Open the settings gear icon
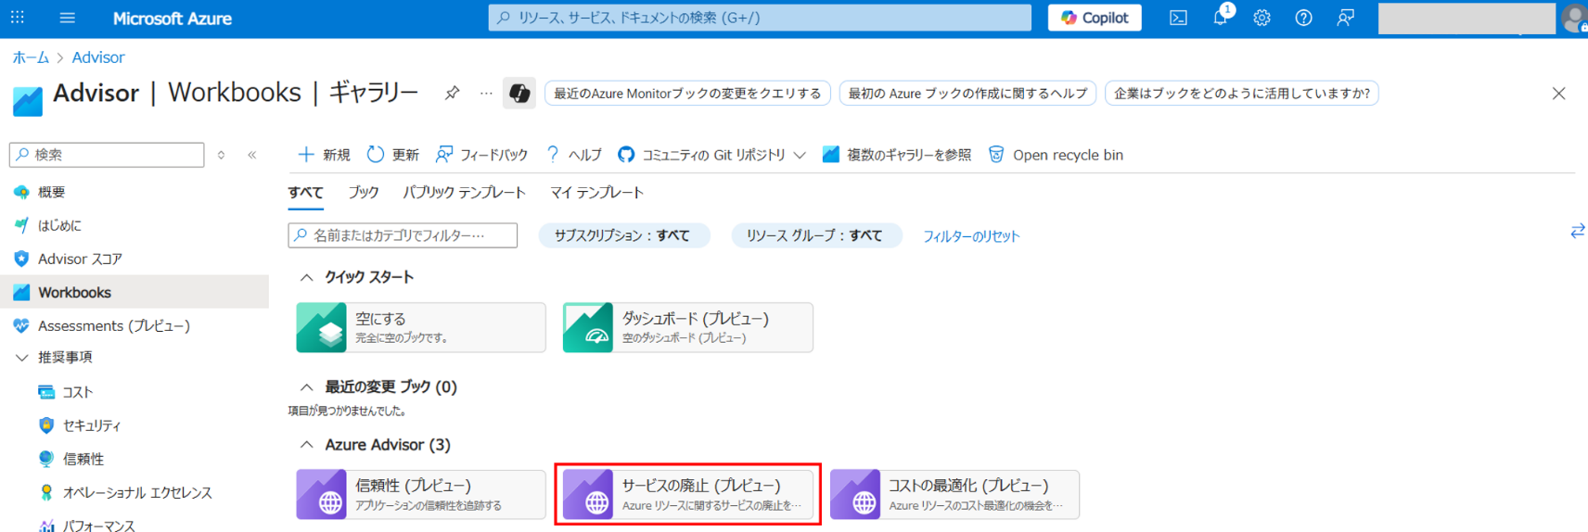The width and height of the screenshot is (1588, 532). pyautogui.click(x=1261, y=18)
